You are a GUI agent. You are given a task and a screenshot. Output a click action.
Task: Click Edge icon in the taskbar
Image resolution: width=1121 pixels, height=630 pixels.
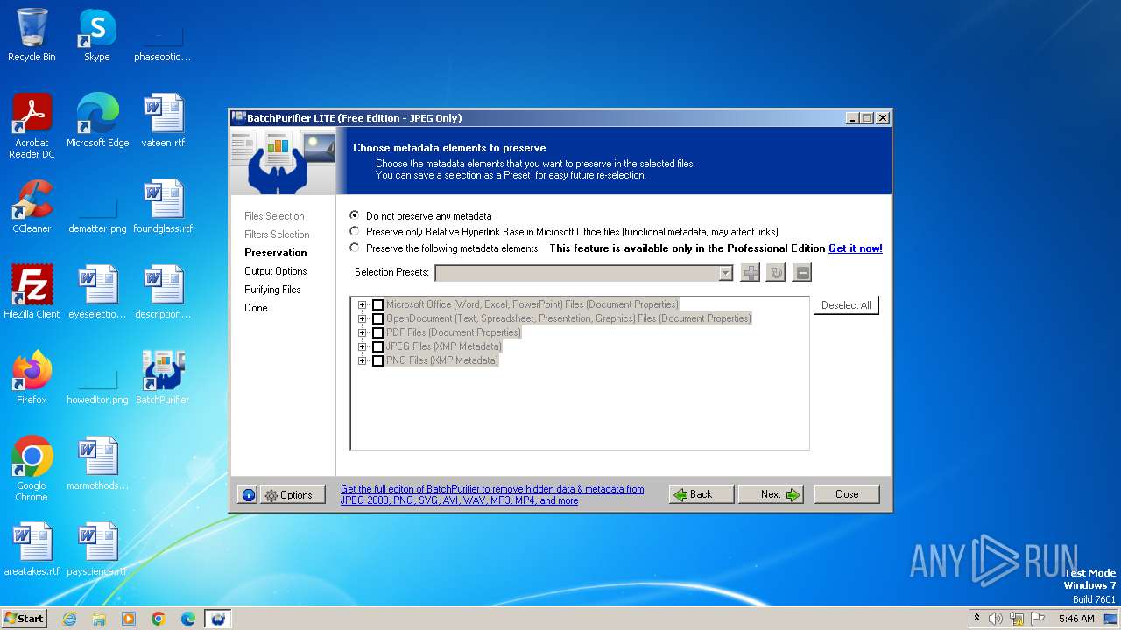(x=188, y=619)
